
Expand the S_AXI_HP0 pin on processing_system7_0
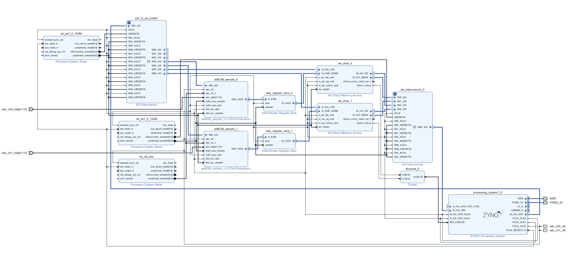click(x=450, y=210)
